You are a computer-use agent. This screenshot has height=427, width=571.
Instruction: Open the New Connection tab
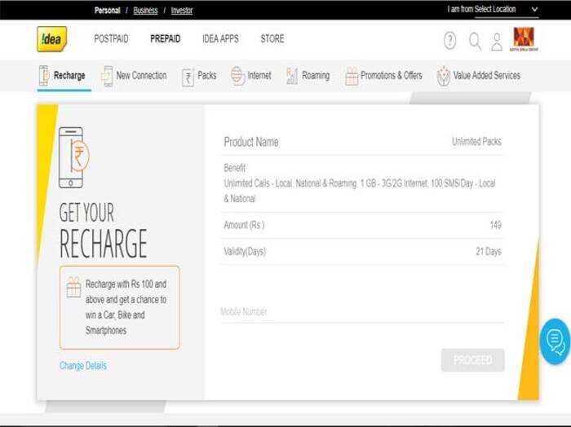click(x=135, y=76)
